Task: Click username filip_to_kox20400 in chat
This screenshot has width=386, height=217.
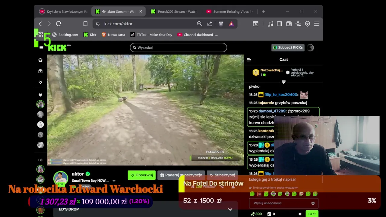Action: [x=281, y=95]
